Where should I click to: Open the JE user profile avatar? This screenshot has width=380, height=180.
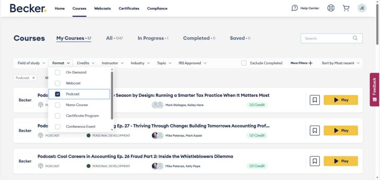pos(362,8)
